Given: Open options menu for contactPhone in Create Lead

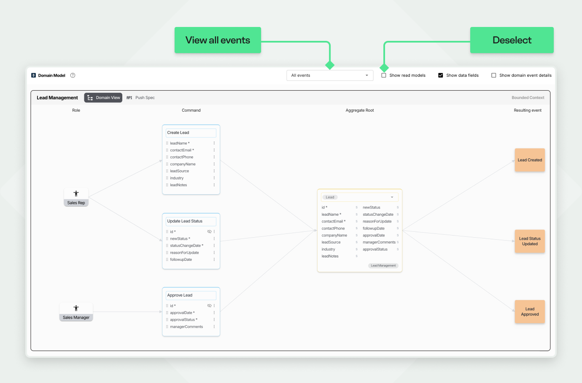Looking at the screenshot, I should (214, 157).
